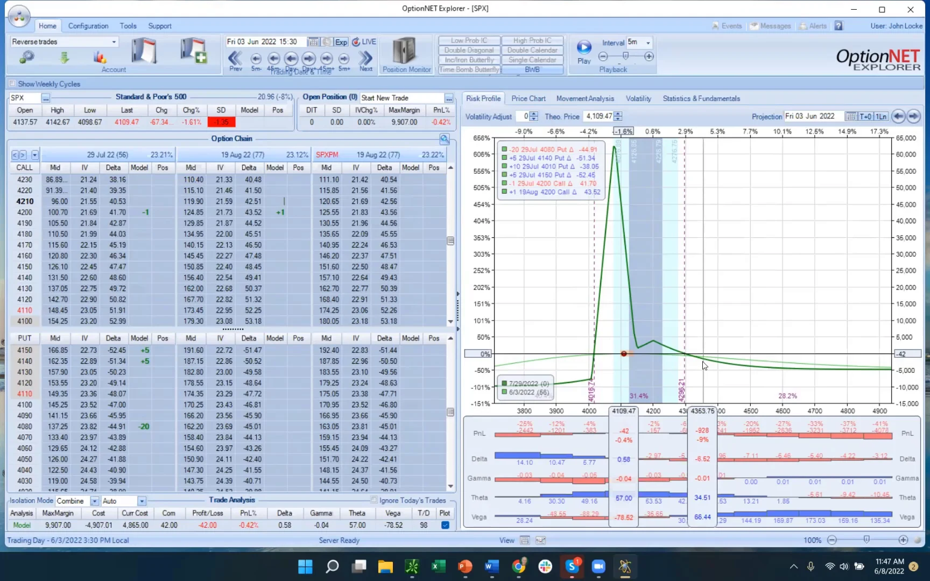Viewport: 930px width, 581px height.
Task: Expand the option chain expiration dropdown arrow
Action: pos(34,155)
